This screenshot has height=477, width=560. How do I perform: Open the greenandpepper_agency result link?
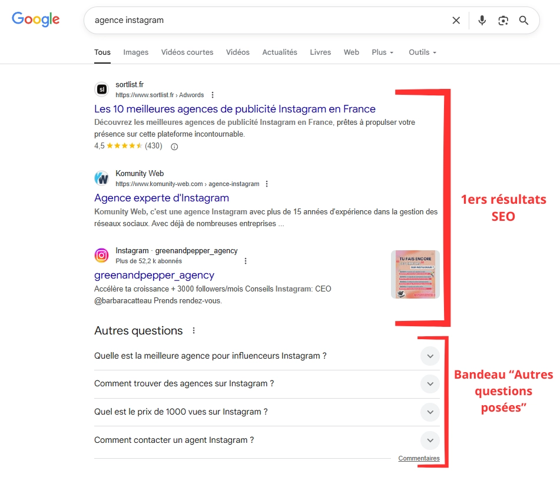[154, 275]
